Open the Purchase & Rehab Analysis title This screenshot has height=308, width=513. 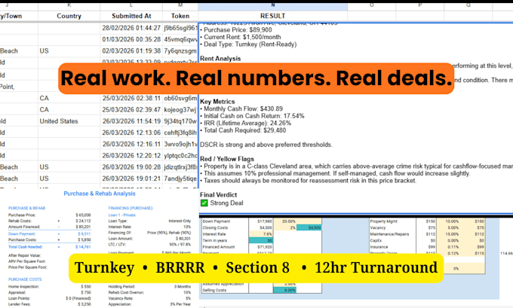click(100, 194)
